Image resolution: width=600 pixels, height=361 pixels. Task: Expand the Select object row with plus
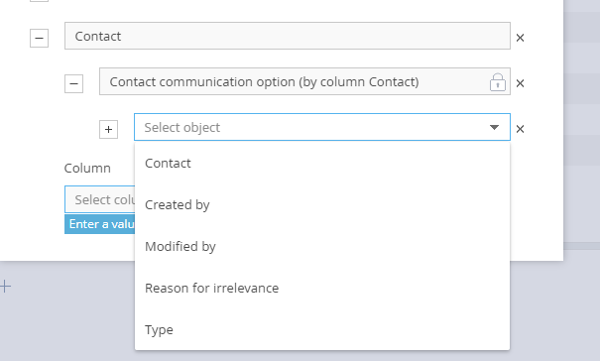point(109,129)
